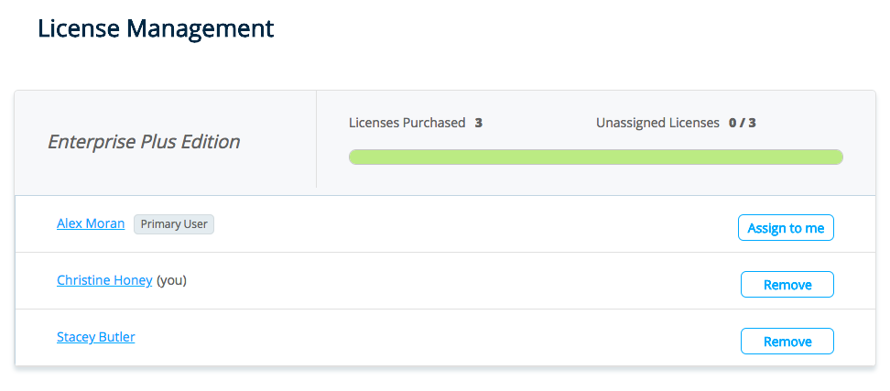890x391 pixels.
Task: Click the Primary User badge
Action: [x=174, y=224]
